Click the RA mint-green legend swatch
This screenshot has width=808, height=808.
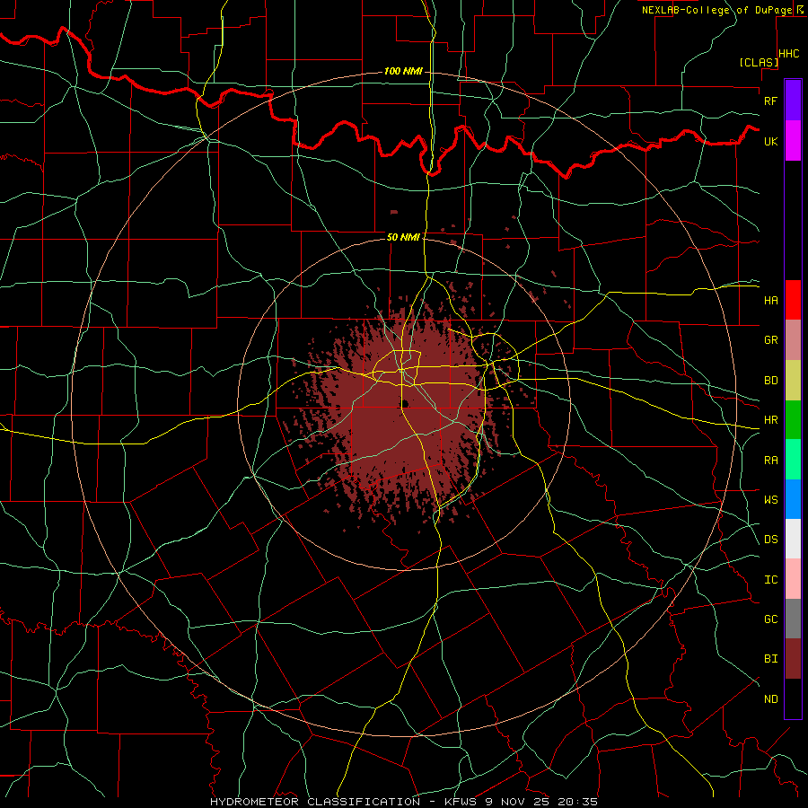(793, 460)
